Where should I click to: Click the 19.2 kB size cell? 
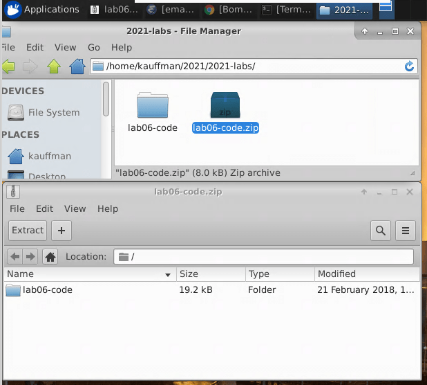coord(196,289)
